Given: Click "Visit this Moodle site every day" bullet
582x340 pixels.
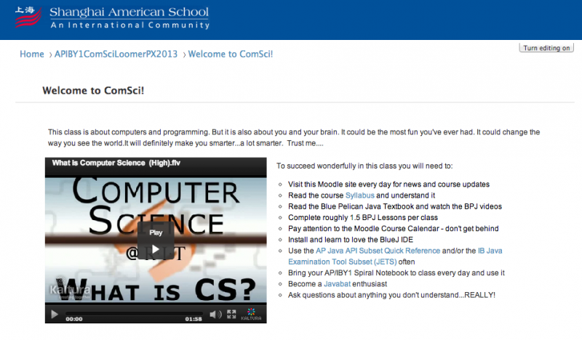Looking at the screenshot, I should (388, 185).
